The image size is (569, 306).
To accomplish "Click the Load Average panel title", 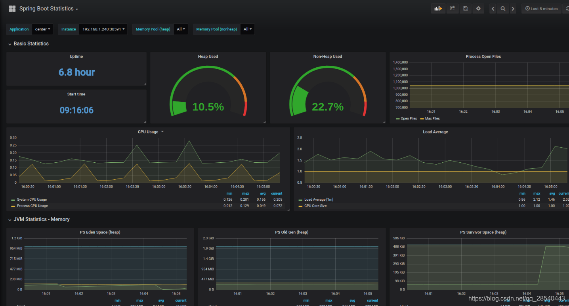I will pyautogui.click(x=435, y=132).
